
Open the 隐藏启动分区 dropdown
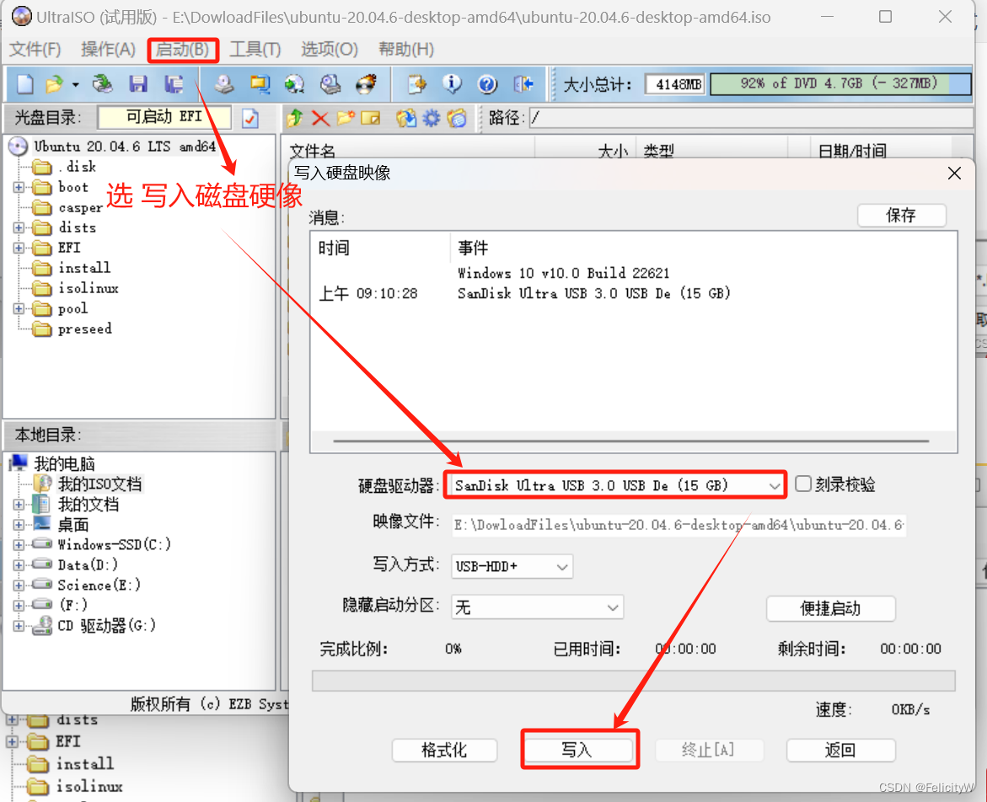coord(613,607)
